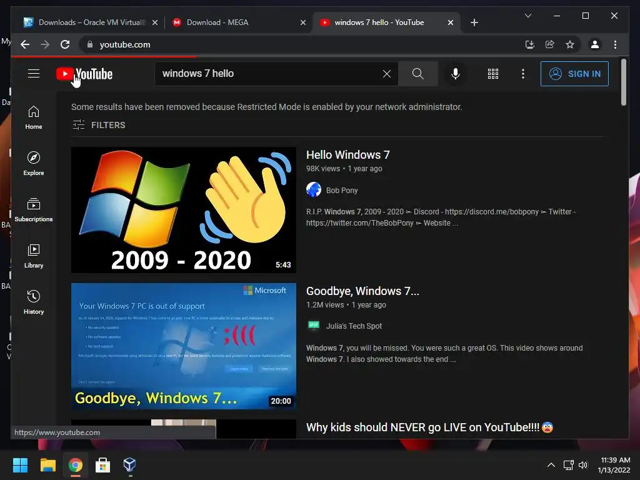This screenshot has height=480, width=640.
Task: Click the Goodbye, Windows 7... title
Action: point(362,291)
